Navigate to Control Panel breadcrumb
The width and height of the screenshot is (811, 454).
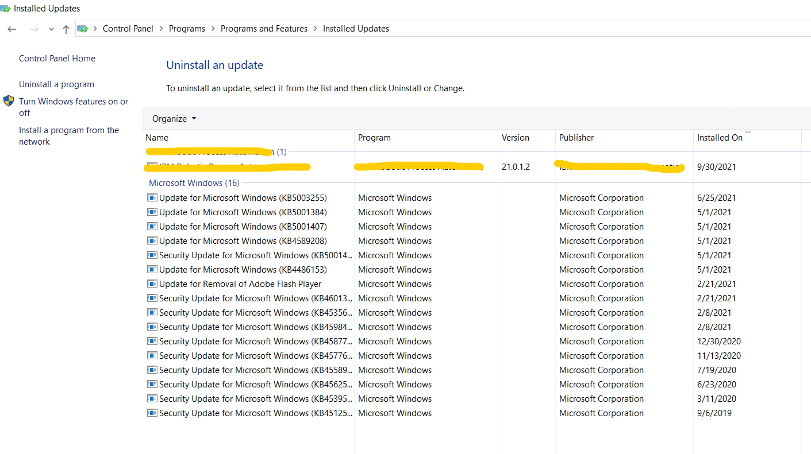tap(128, 29)
